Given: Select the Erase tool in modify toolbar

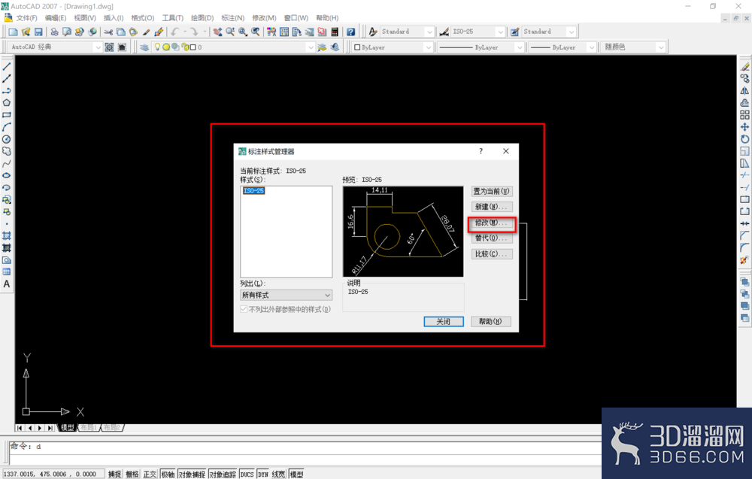Looking at the screenshot, I should coord(744,67).
